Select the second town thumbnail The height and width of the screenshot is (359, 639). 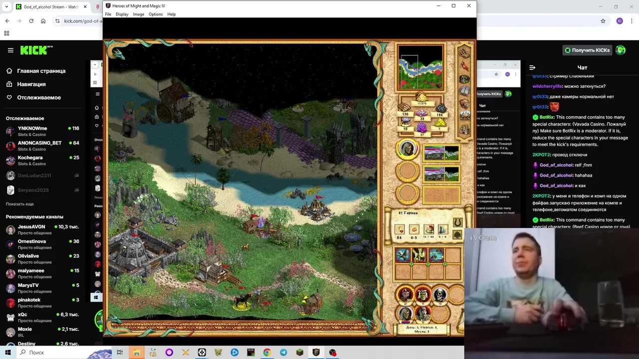click(441, 174)
